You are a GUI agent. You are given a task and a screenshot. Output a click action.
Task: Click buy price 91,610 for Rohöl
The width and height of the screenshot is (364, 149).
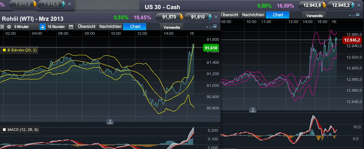point(198,17)
